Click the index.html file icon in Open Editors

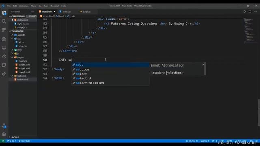[15, 20]
